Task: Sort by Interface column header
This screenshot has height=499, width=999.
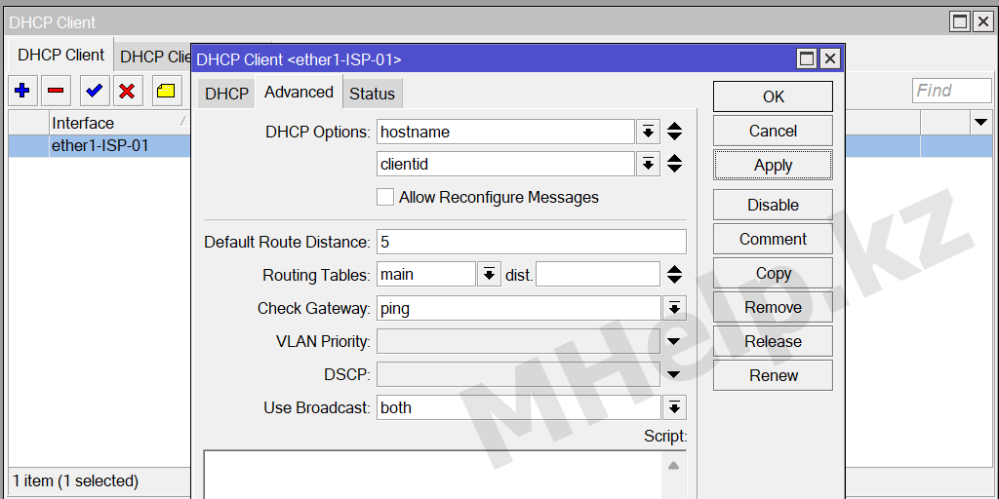Action: [119, 122]
